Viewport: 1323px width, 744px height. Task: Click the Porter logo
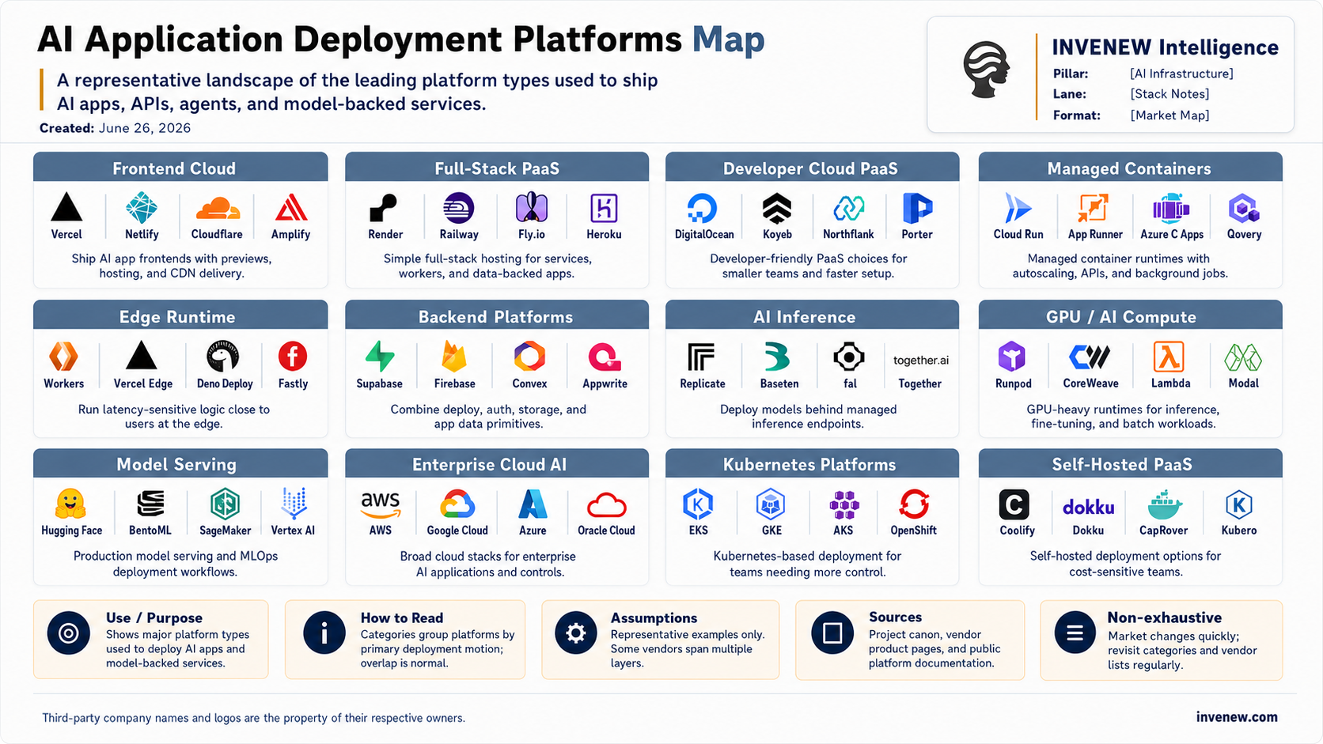pyautogui.click(x=917, y=209)
